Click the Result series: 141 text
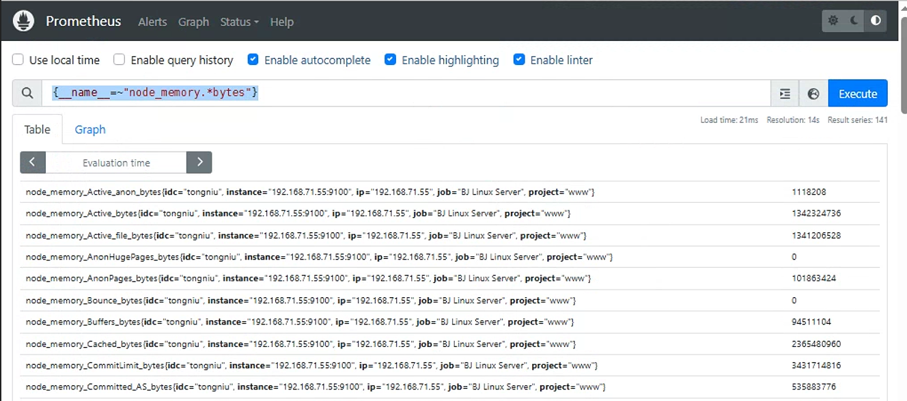This screenshot has width=907, height=401. (x=858, y=120)
